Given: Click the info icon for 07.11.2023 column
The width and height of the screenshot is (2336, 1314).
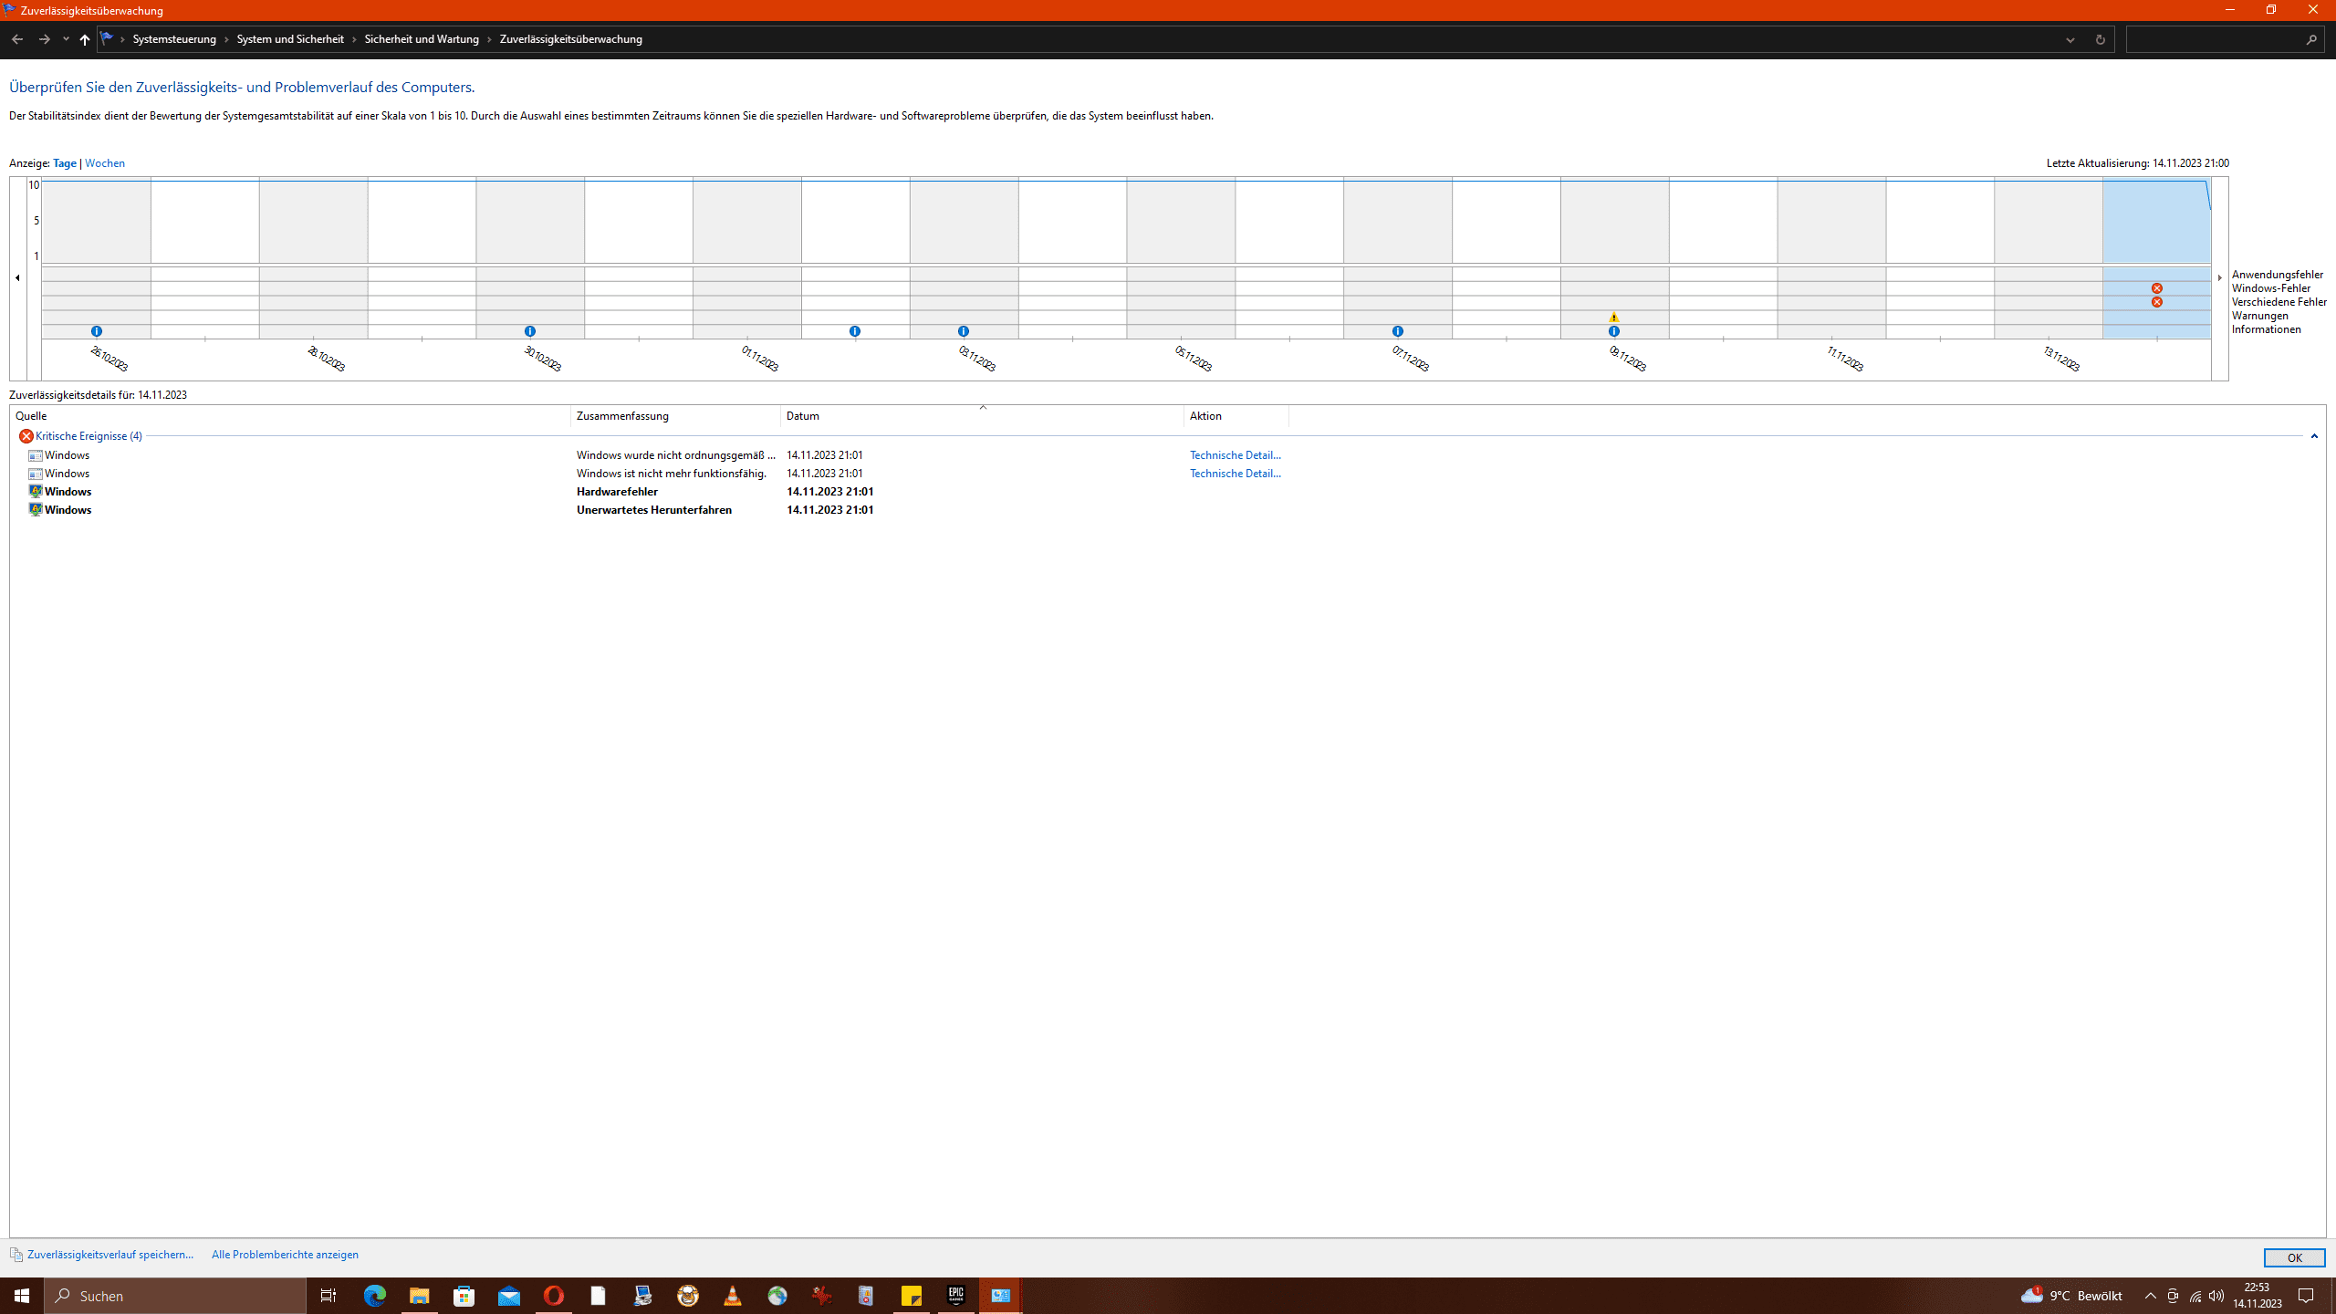Looking at the screenshot, I should pos(1398,331).
